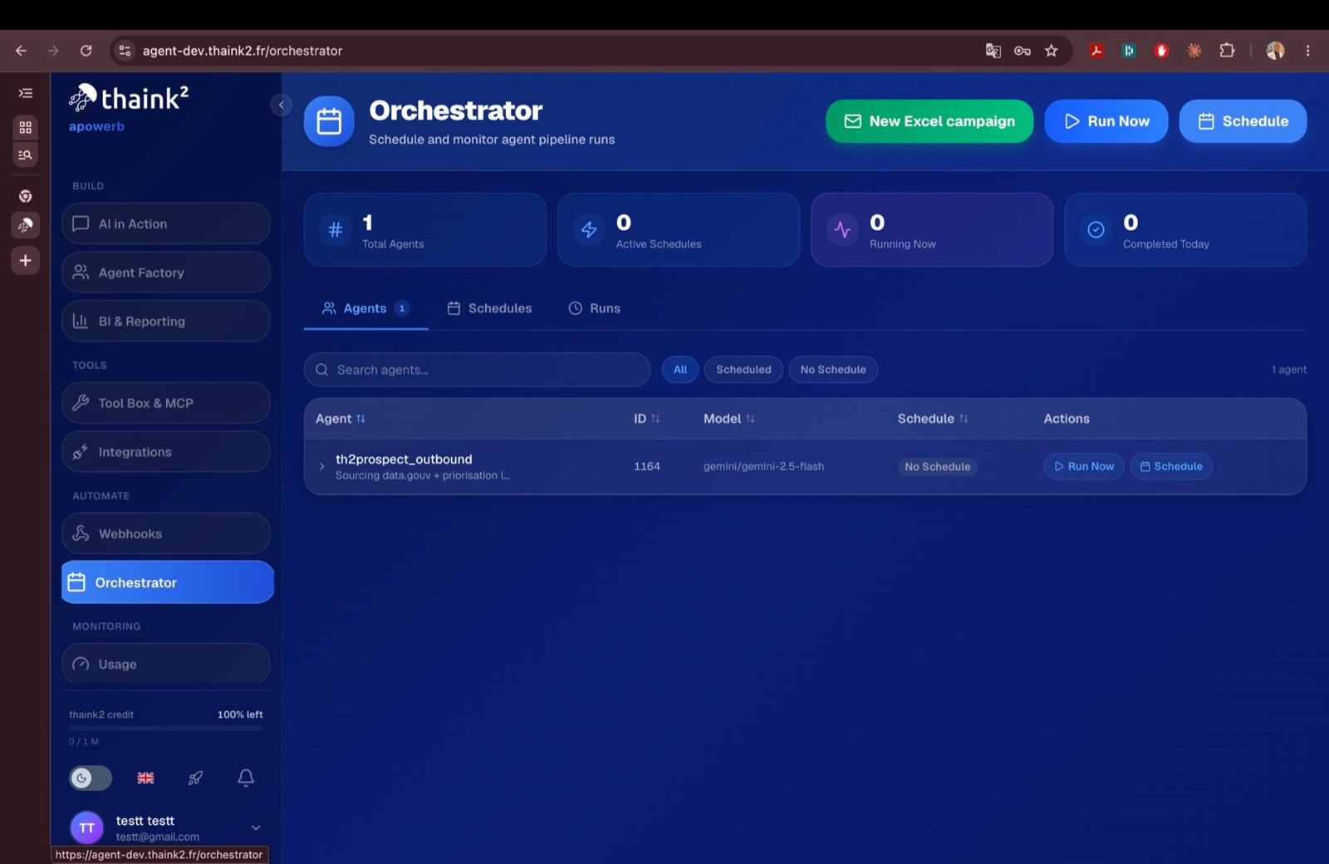Expand the th2prospect_outbound agent row
This screenshot has width=1329, height=864.
pos(321,466)
